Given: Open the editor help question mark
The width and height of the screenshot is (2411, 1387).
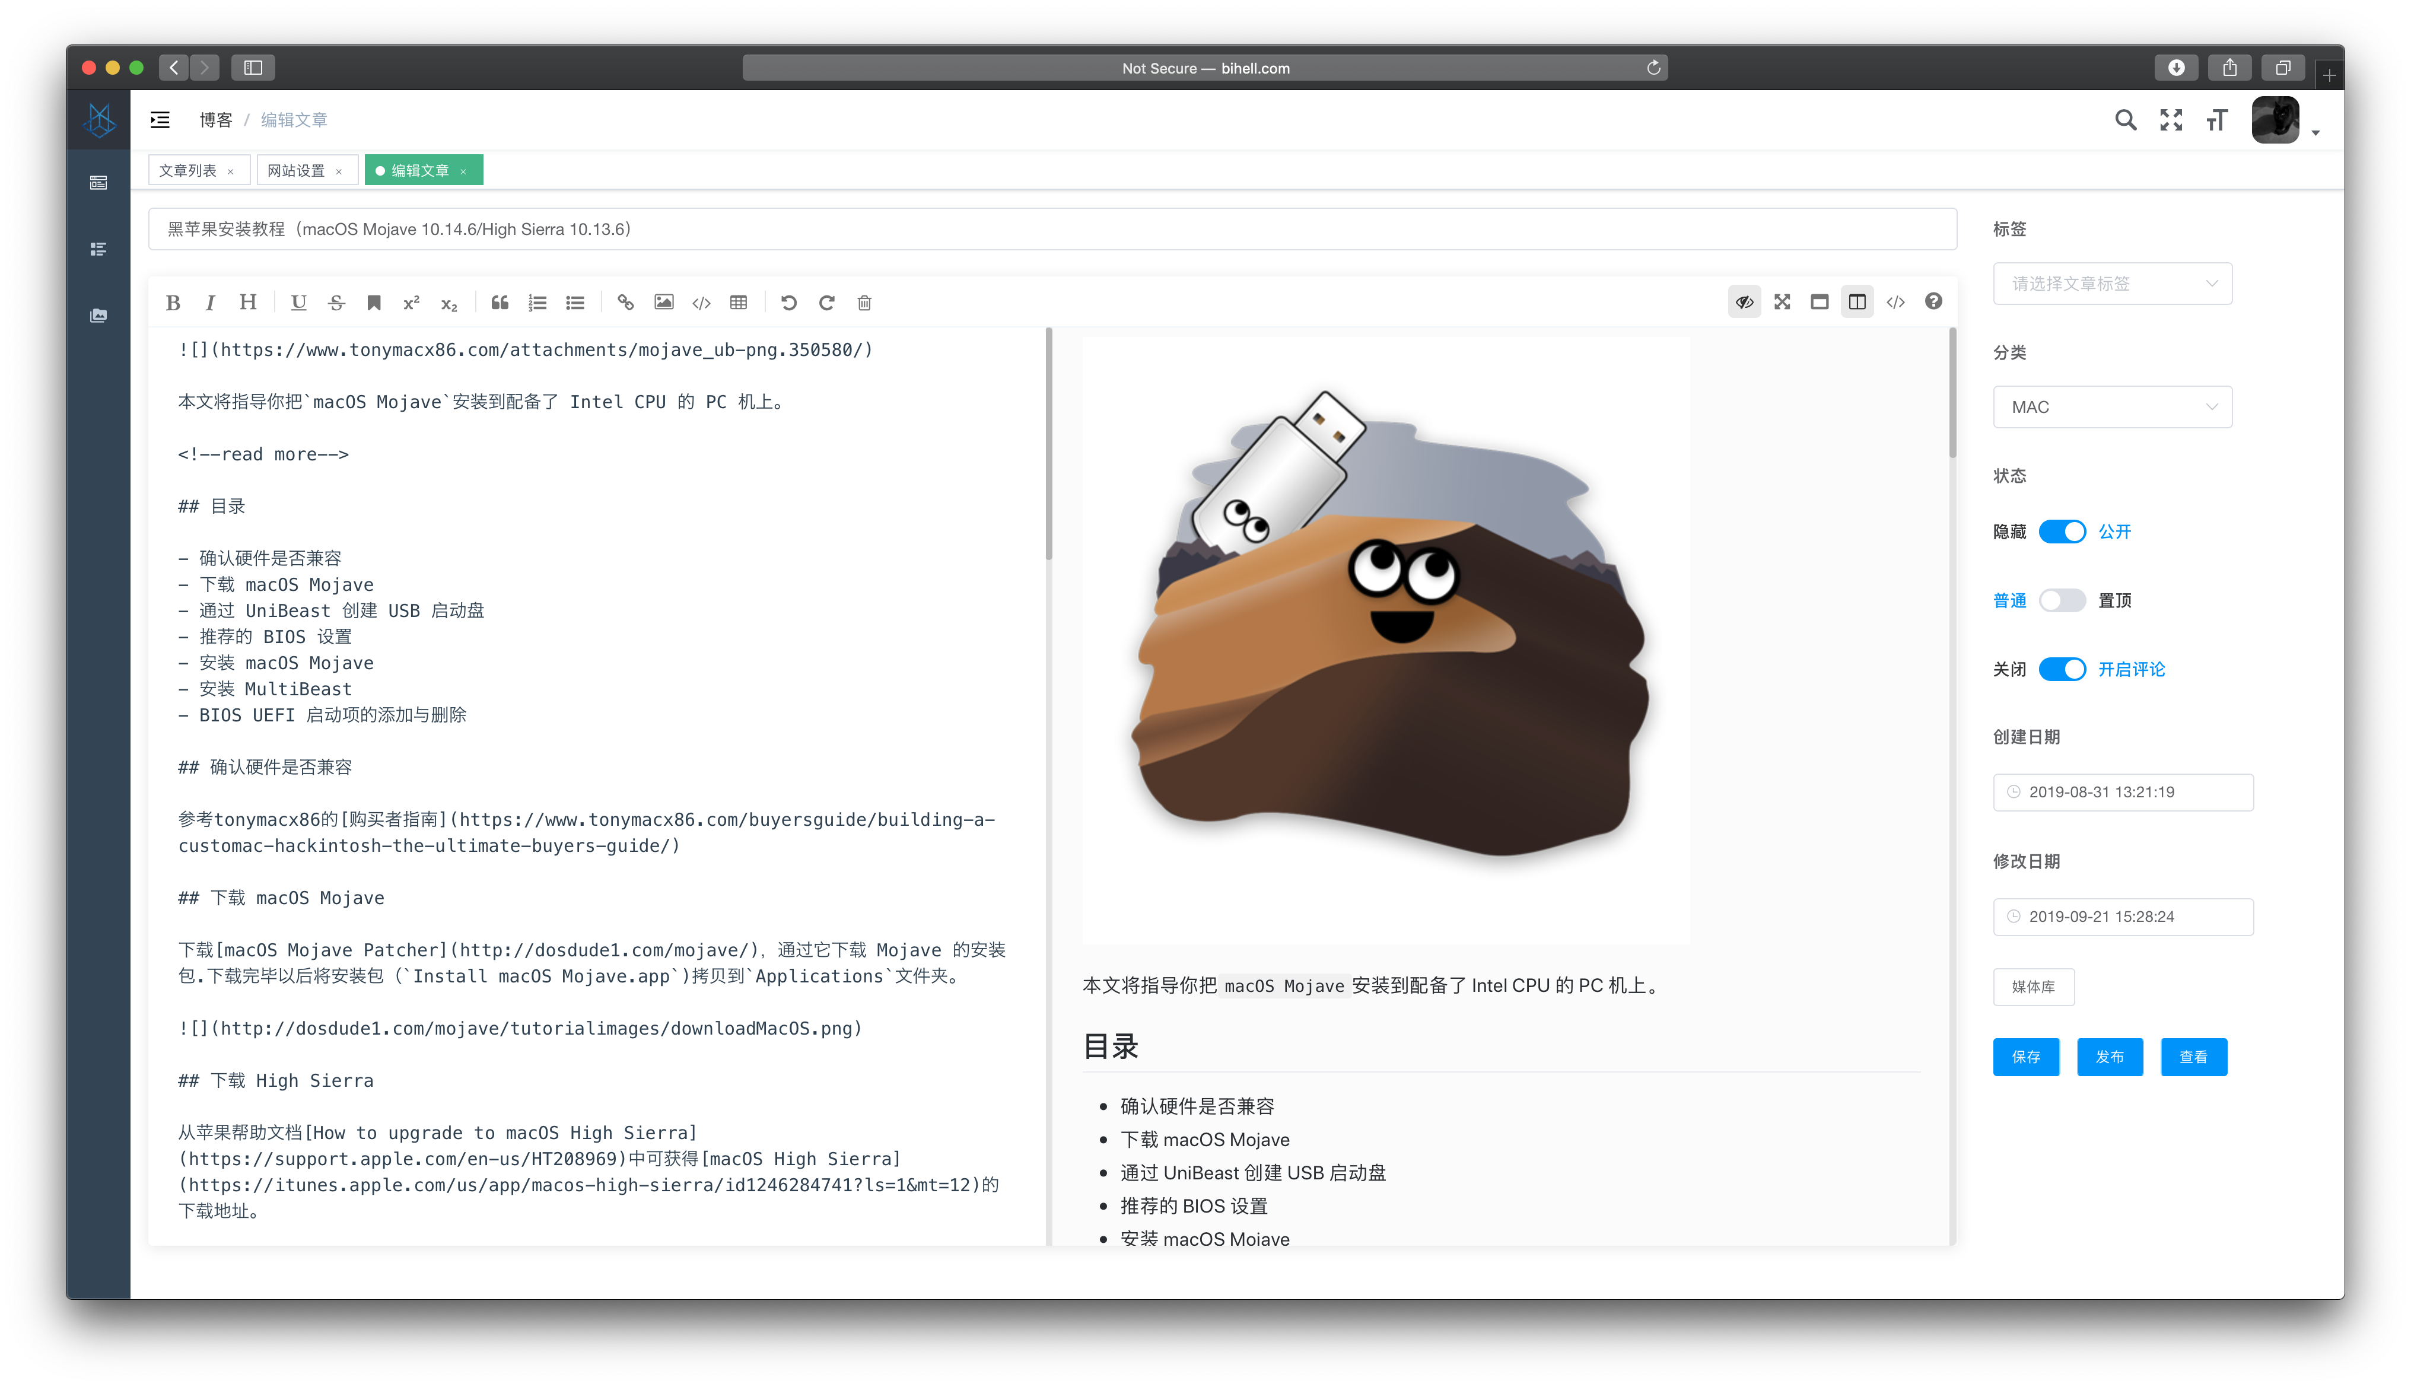Looking at the screenshot, I should [1933, 302].
